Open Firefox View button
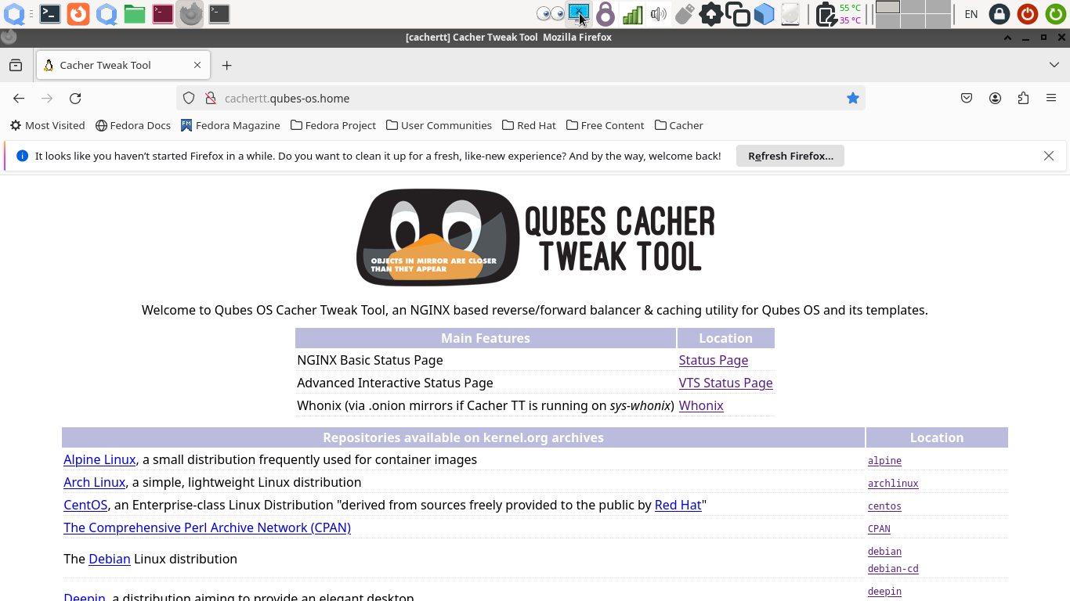The width and height of the screenshot is (1070, 601). tap(16, 65)
